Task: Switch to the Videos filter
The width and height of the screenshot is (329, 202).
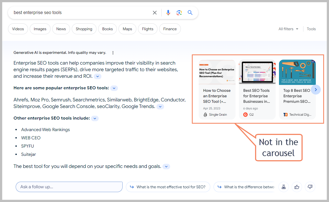Action: (x=18, y=29)
